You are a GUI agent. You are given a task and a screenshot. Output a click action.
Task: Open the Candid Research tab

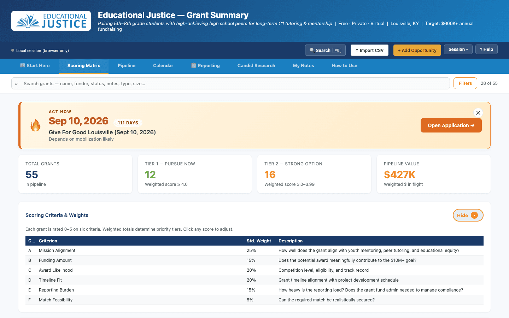(x=256, y=66)
